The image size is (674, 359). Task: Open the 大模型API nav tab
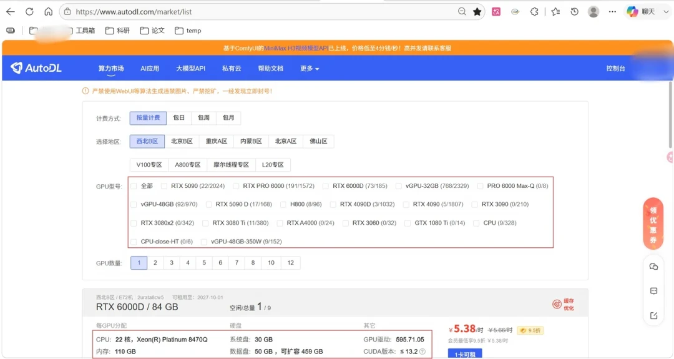tap(190, 68)
